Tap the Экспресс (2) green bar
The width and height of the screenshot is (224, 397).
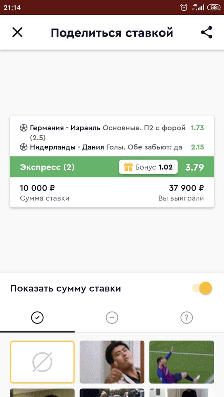click(112, 167)
